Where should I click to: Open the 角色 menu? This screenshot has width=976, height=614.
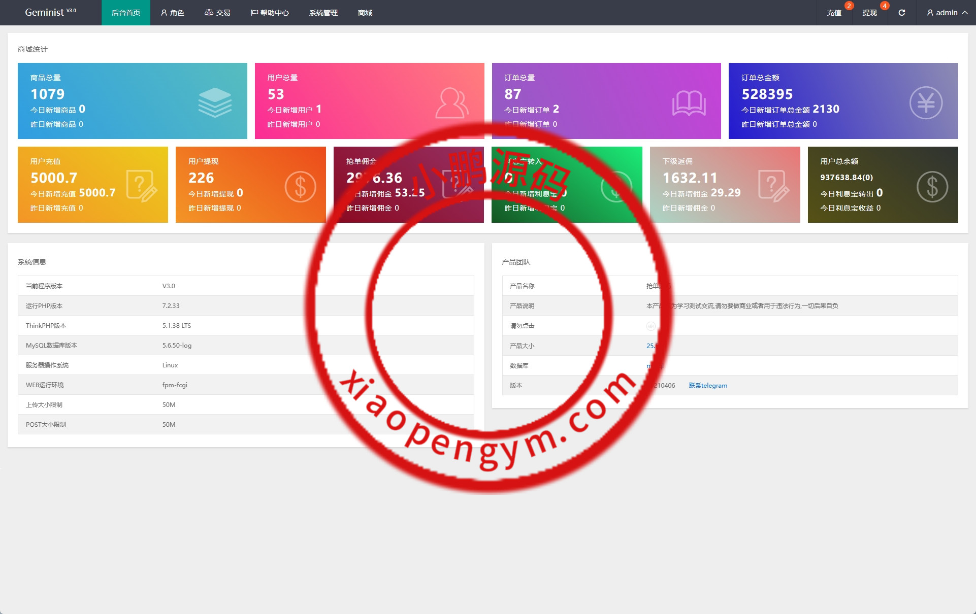coord(173,13)
